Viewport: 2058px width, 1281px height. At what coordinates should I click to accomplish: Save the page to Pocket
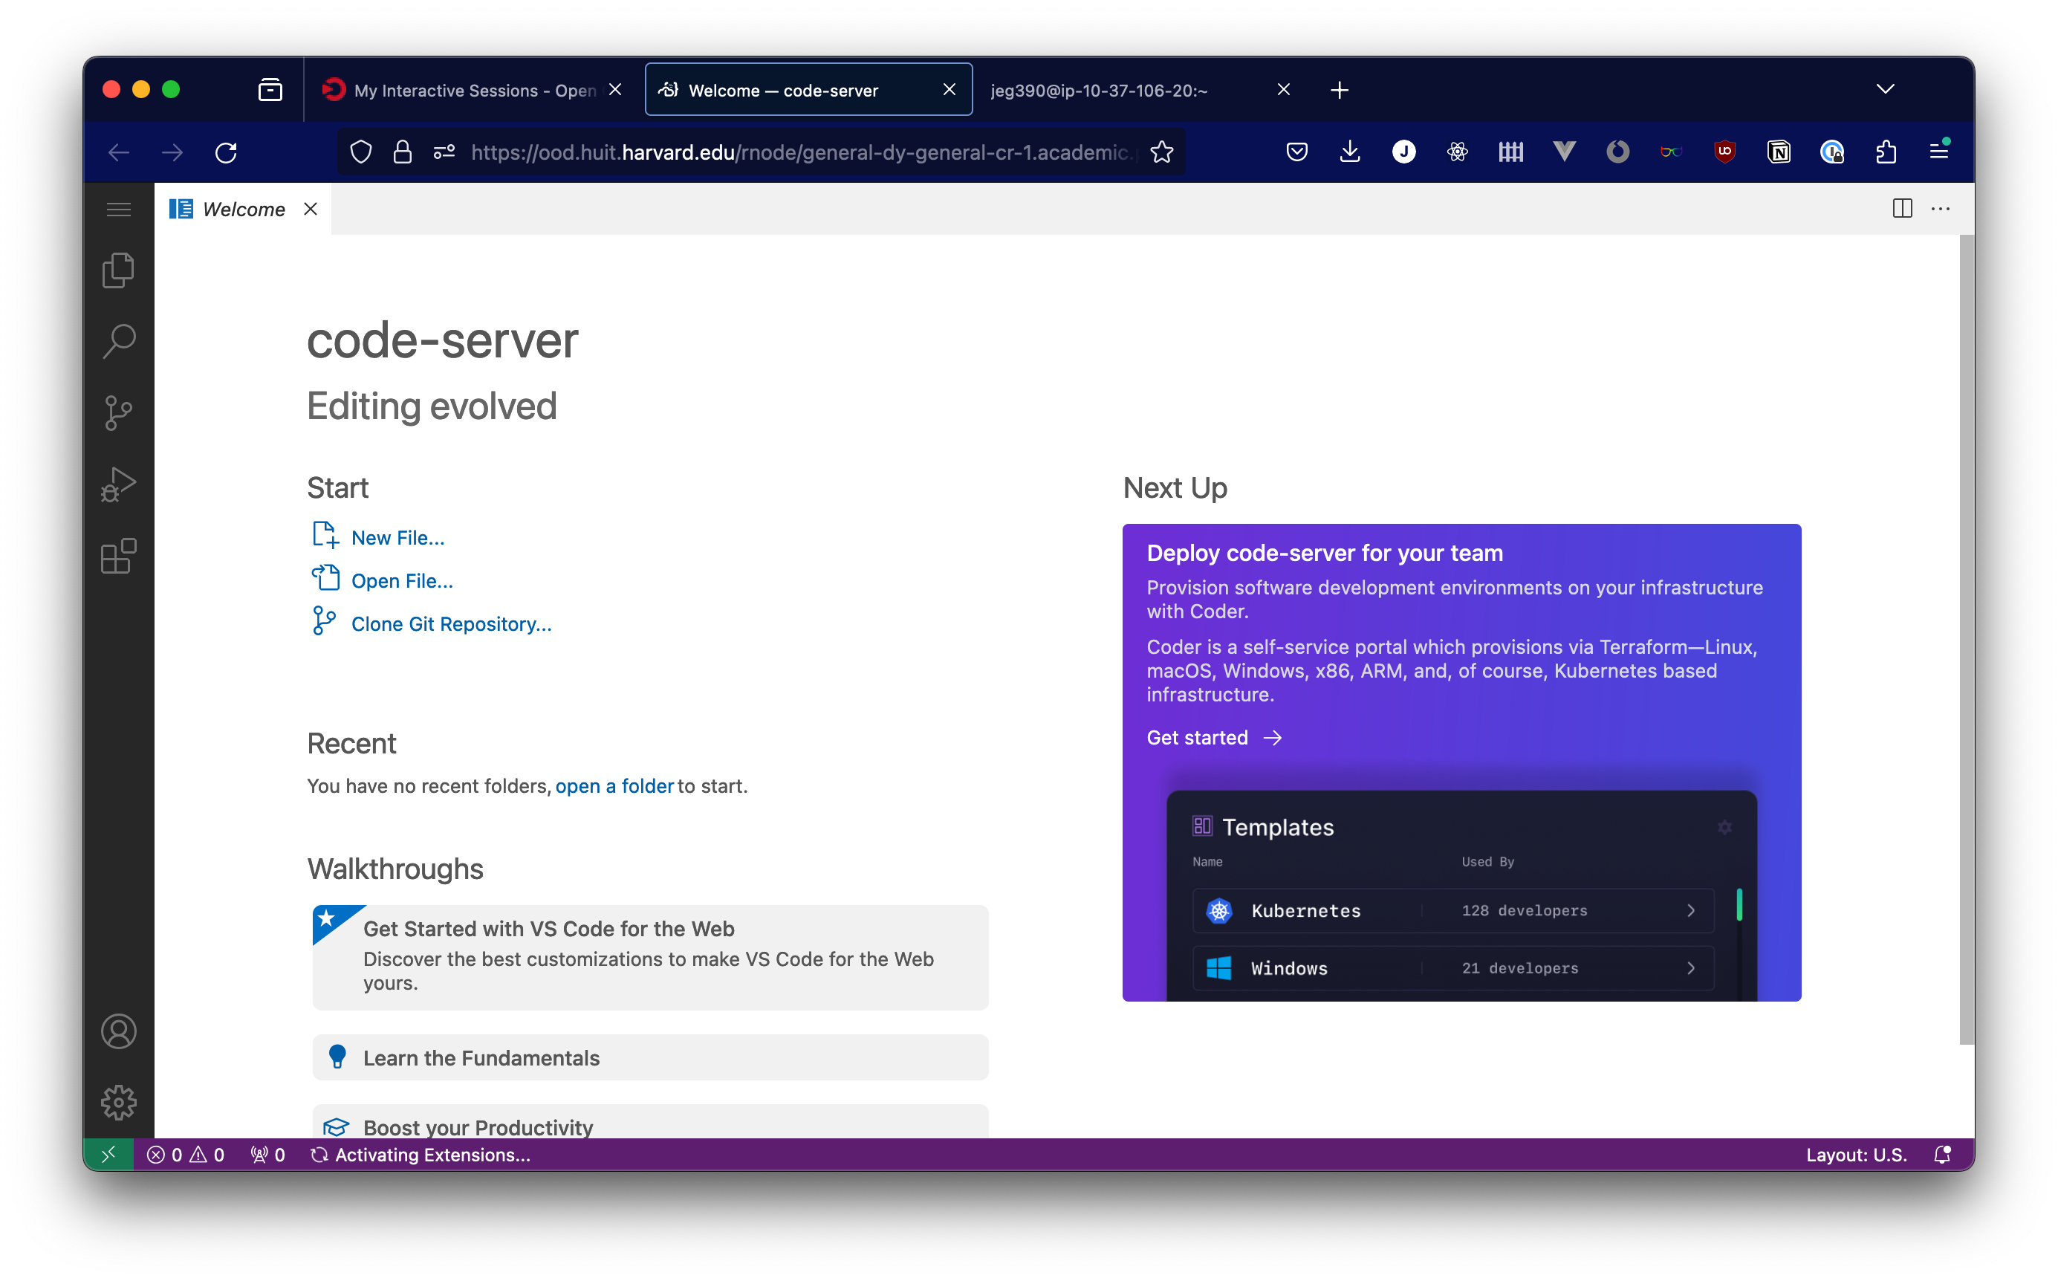1296,152
